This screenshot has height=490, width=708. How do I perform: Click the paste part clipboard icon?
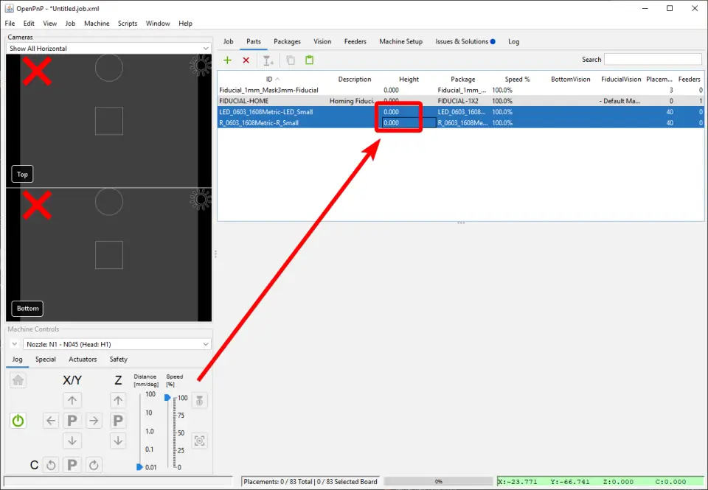309,60
